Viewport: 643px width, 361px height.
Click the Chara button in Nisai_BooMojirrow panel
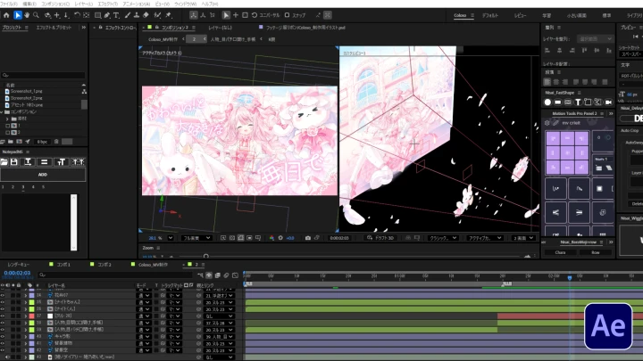(x=560, y=252)
